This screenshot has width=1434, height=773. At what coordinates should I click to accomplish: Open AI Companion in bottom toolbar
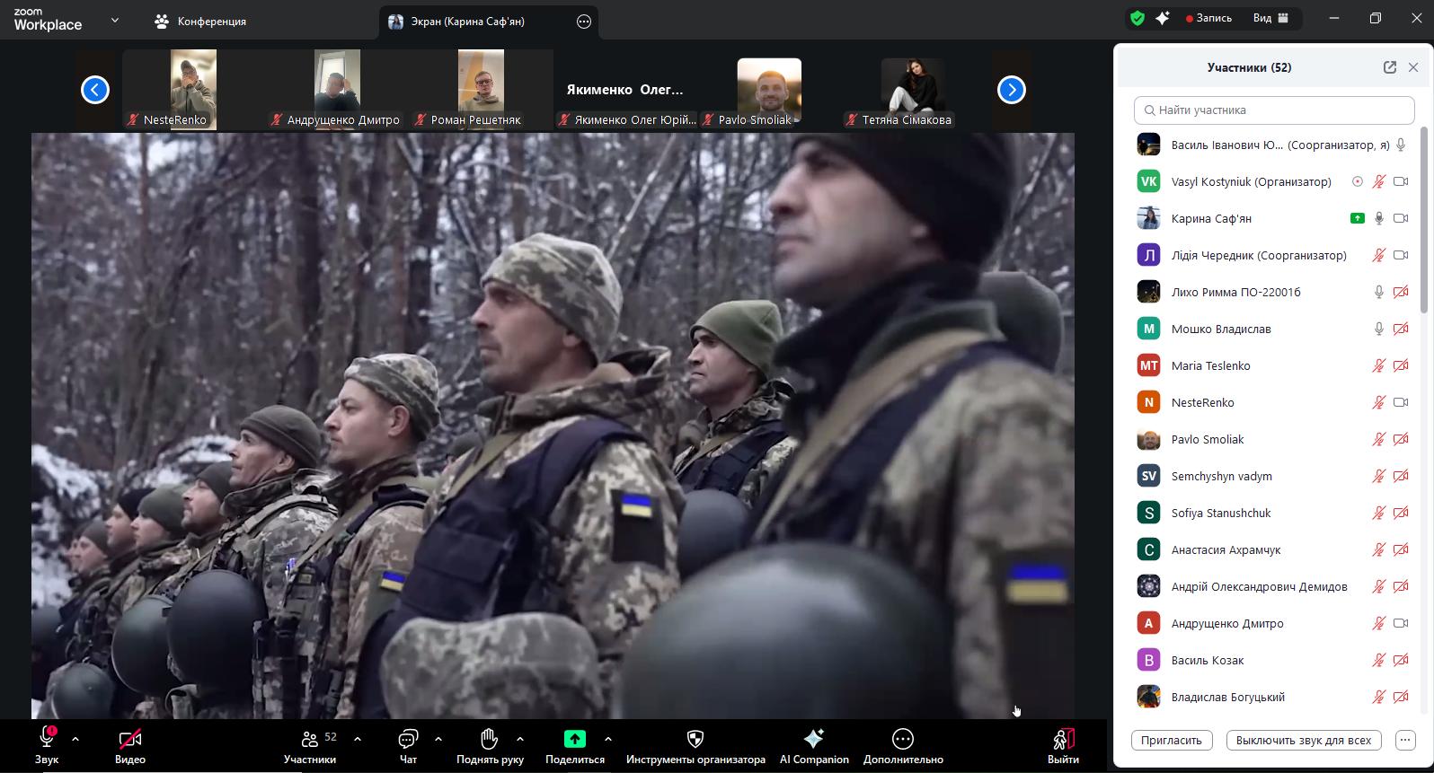pos(814,746)
